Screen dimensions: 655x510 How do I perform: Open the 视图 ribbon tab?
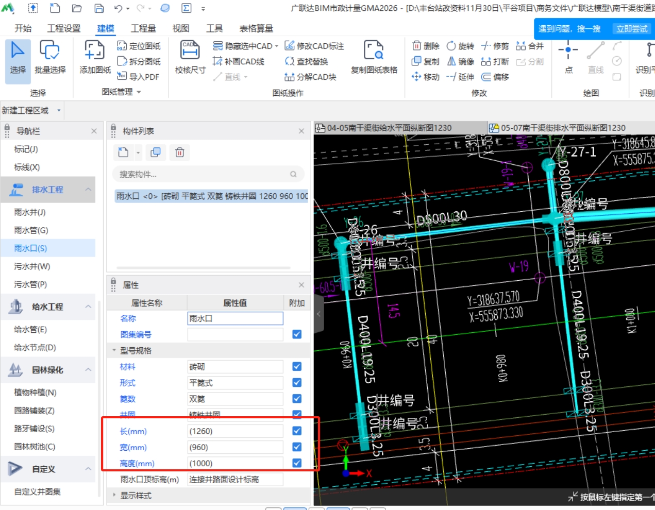[181, 28]
